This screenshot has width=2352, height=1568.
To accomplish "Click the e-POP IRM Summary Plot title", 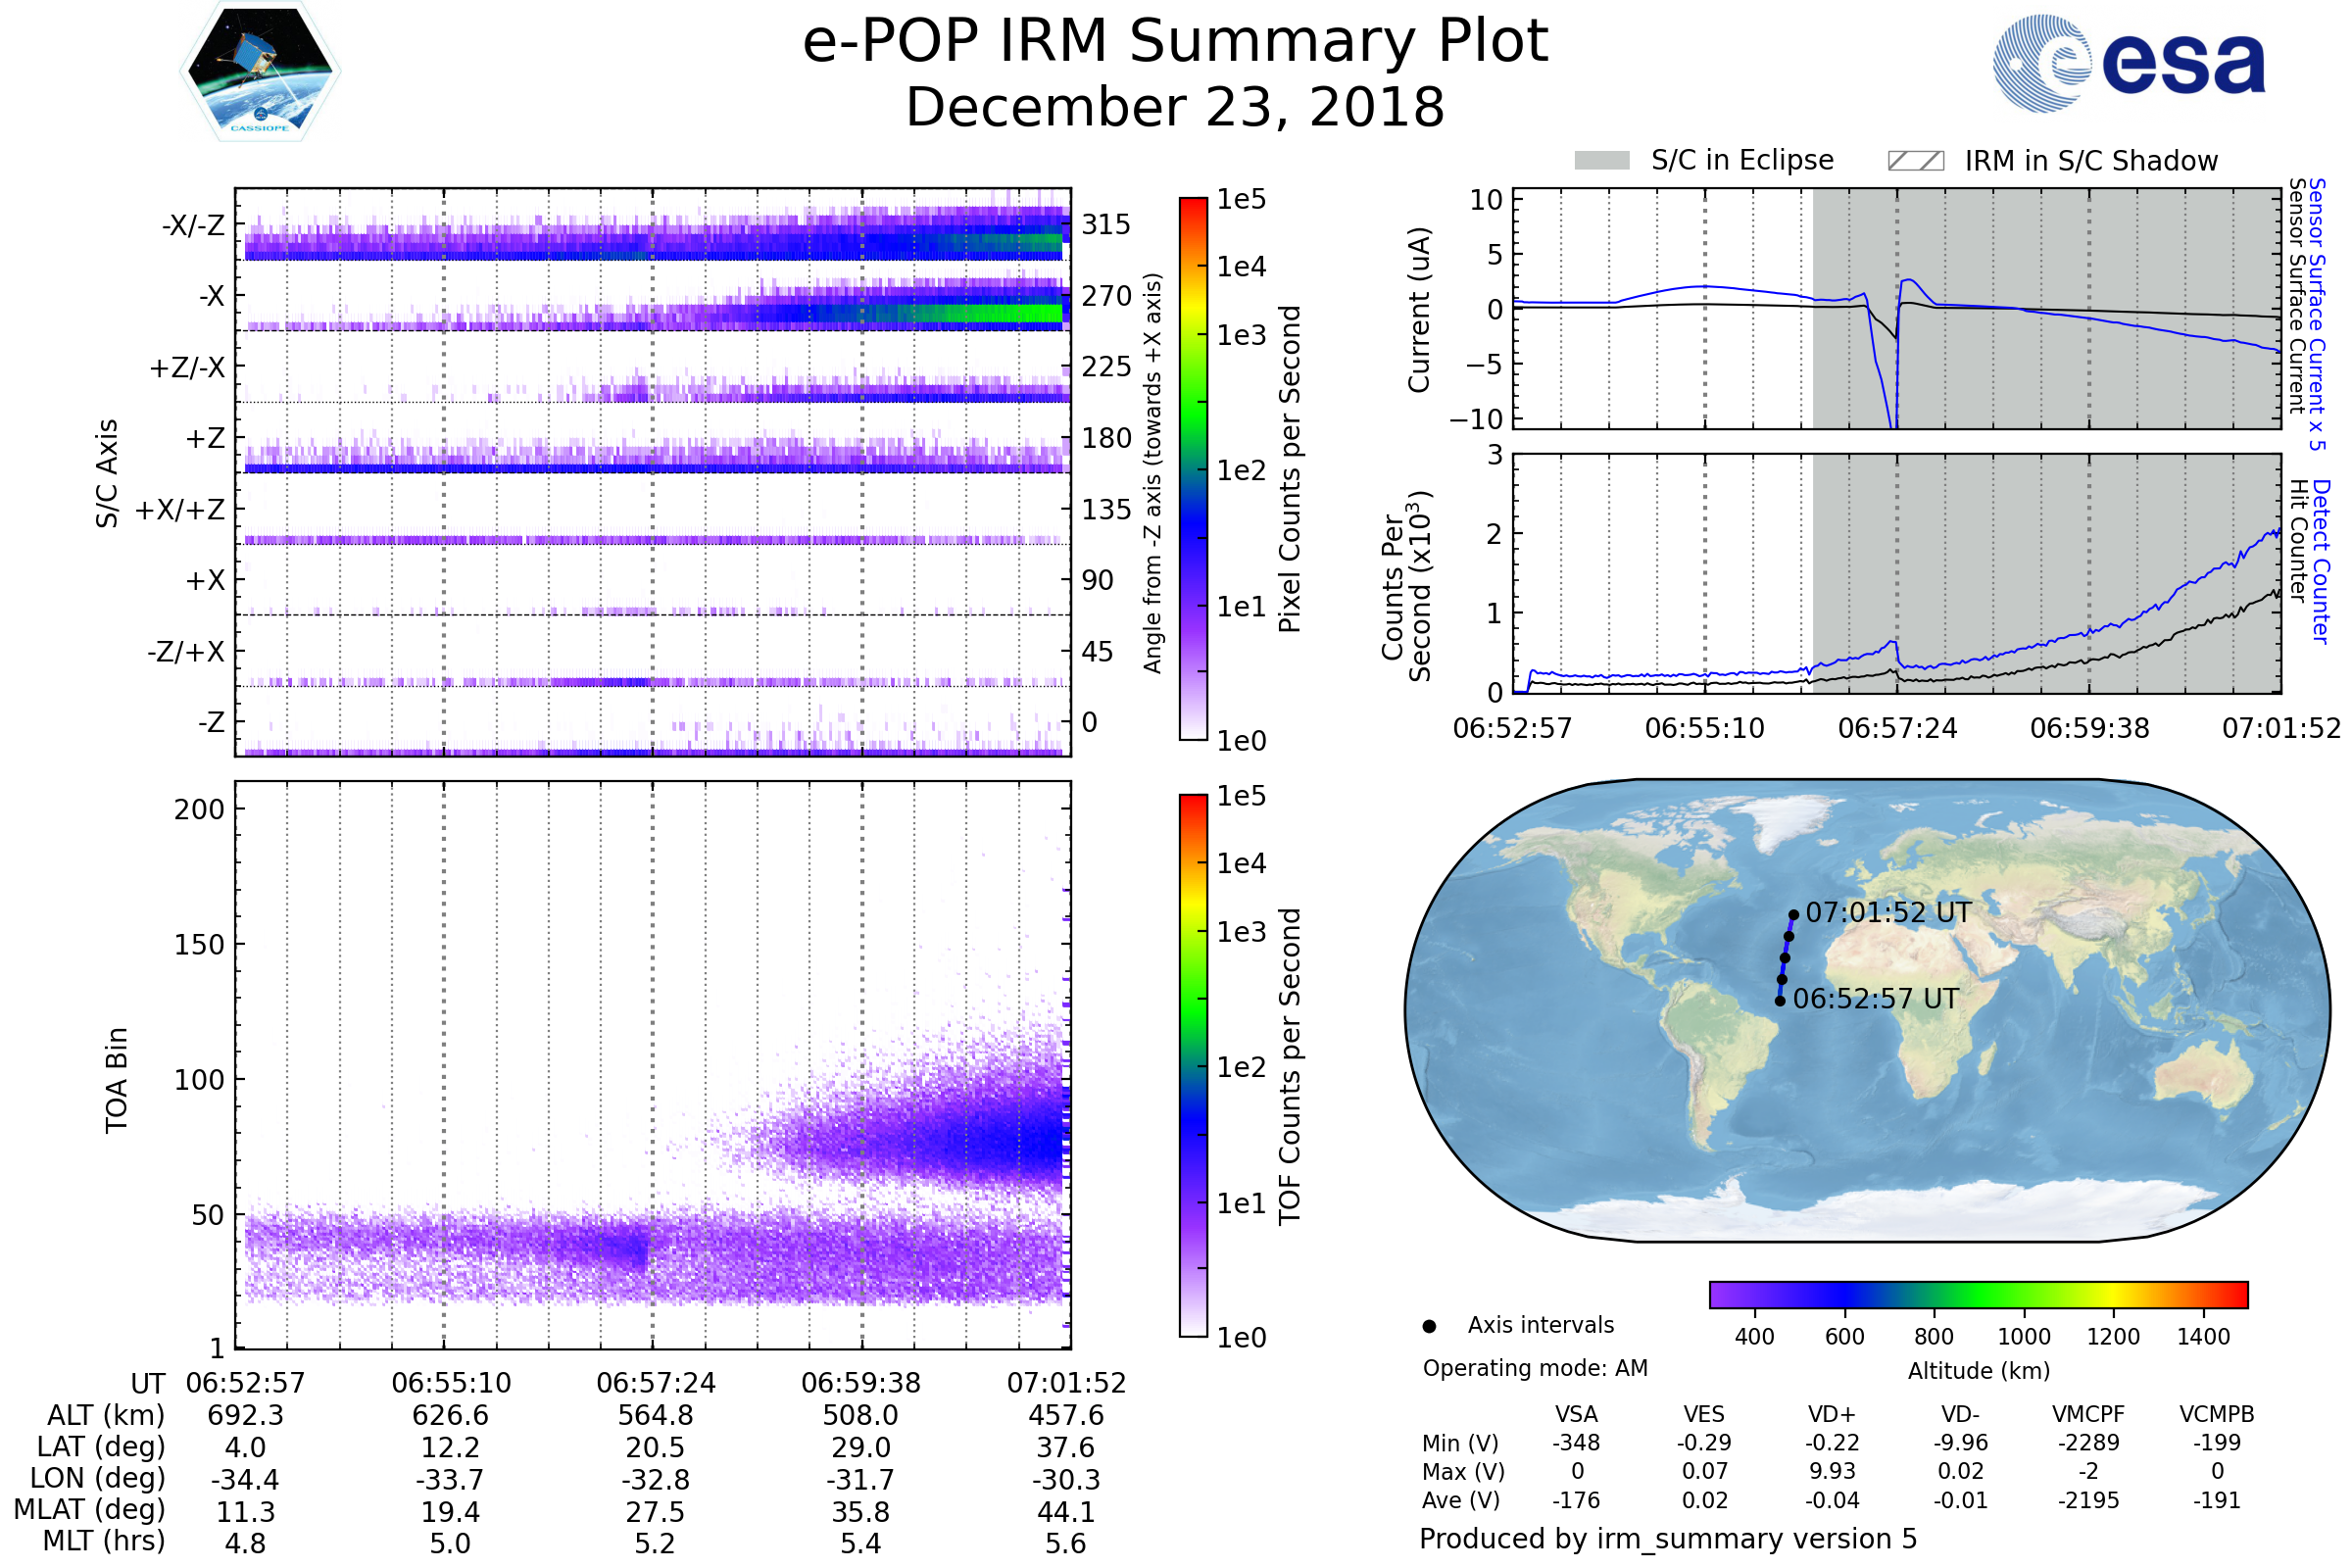I will point(1175,42).
